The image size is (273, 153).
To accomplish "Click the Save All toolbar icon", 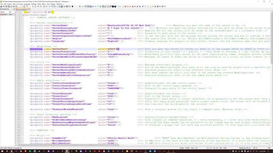I will pyautogui.click(x=9, y=6).
